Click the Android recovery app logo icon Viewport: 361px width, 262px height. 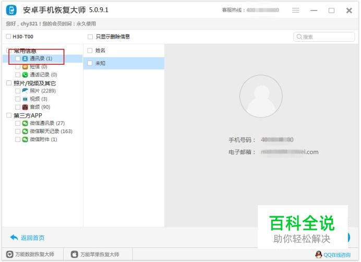[x=11, y=10]
